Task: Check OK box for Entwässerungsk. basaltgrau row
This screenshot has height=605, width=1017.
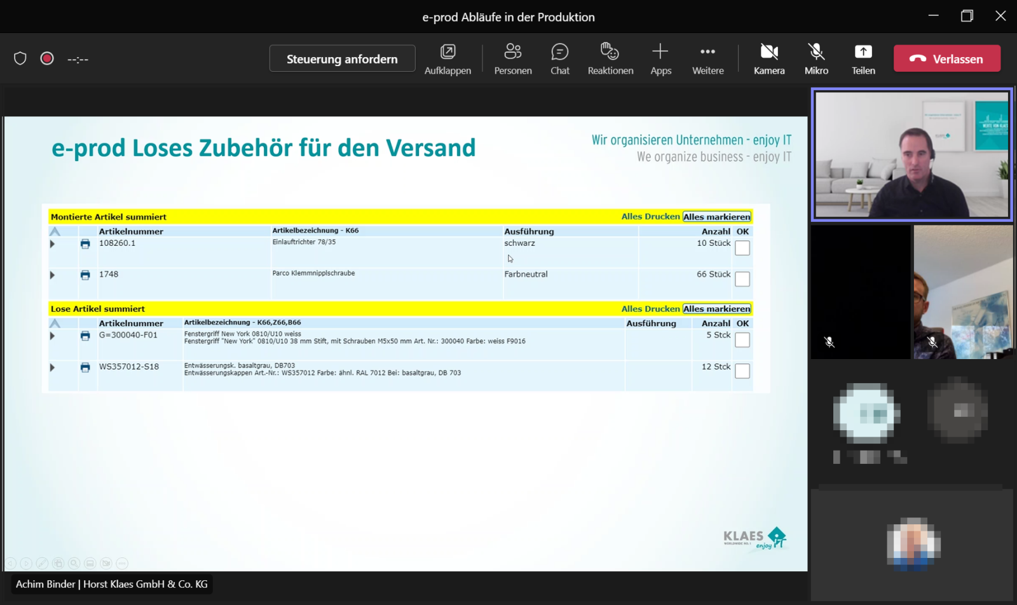Action: 742,371
